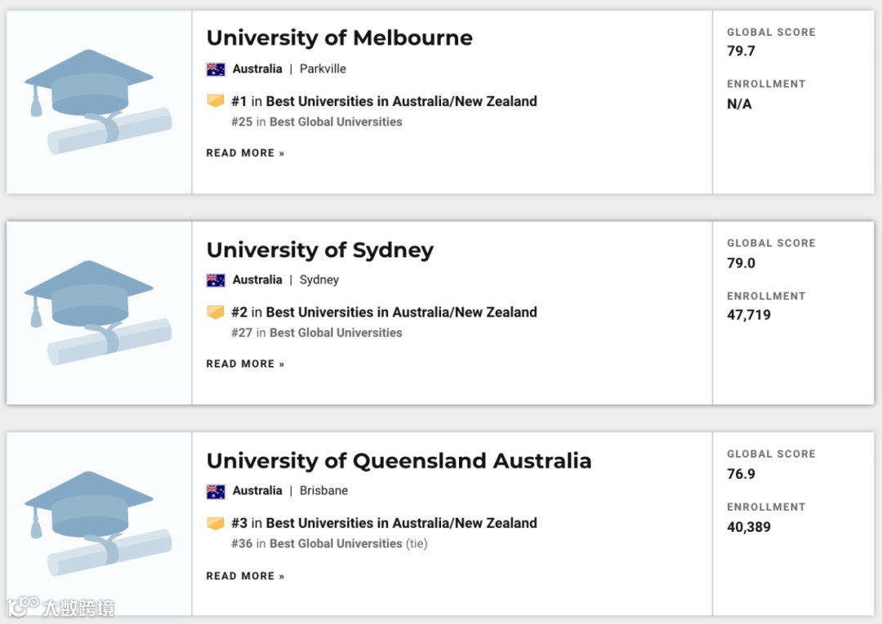Open the University of Queensland Australia title link
This screenshot has height=624, width=882.
click(399, 461)
